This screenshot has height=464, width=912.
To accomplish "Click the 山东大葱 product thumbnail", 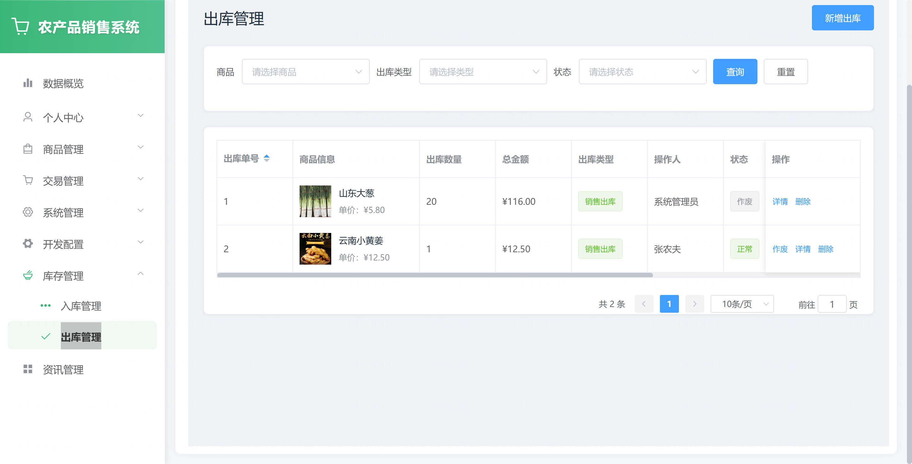I will pyautogui.click(x=315, y=201).
